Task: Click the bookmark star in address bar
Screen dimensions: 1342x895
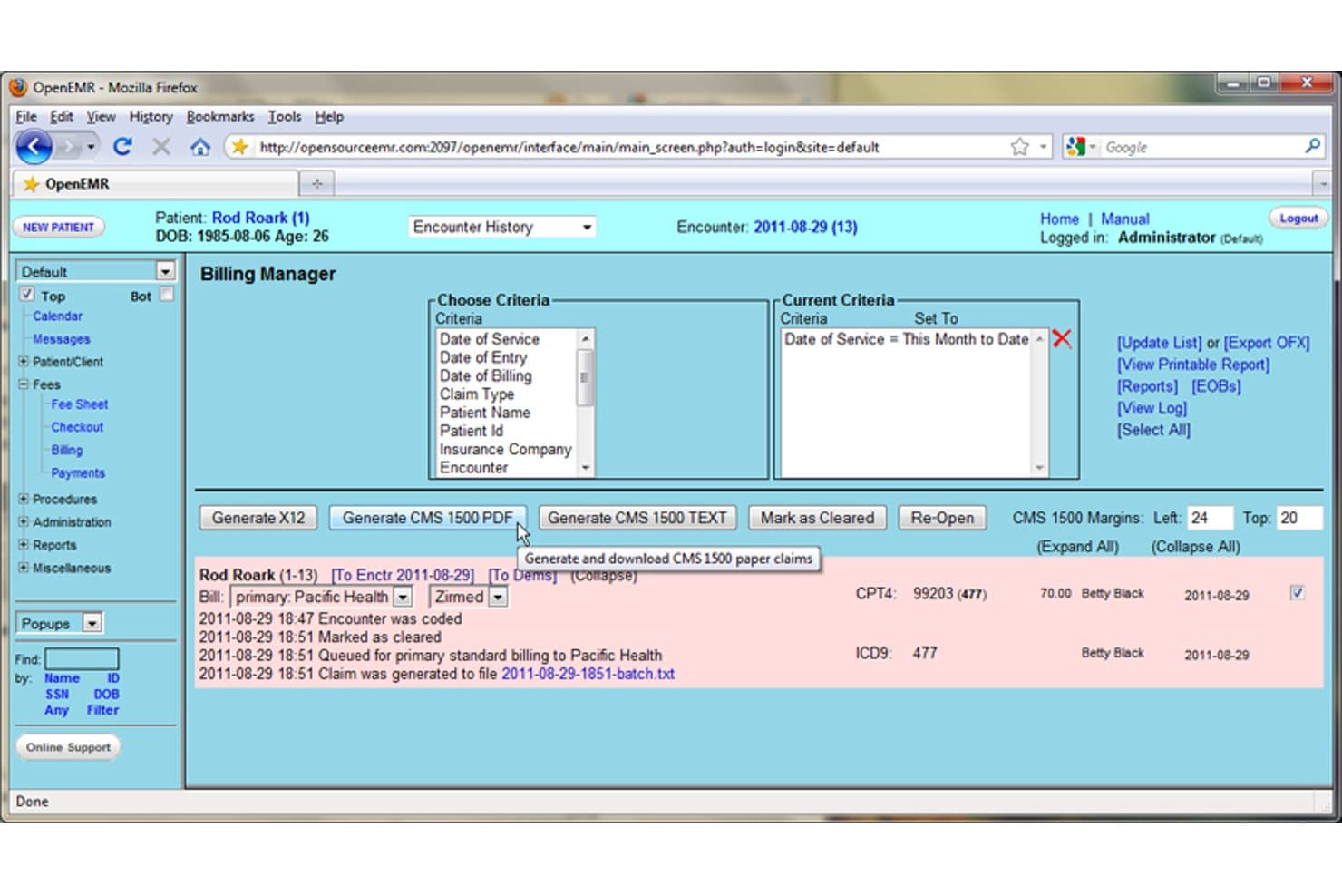Action: click(x=1019, y=146)
